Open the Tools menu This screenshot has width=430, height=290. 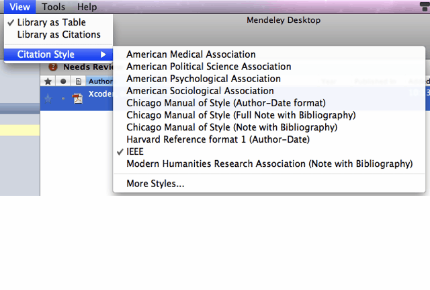coord(53,7)
